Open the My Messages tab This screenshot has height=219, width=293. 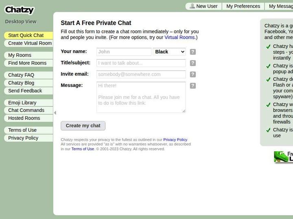click(279, 6)
